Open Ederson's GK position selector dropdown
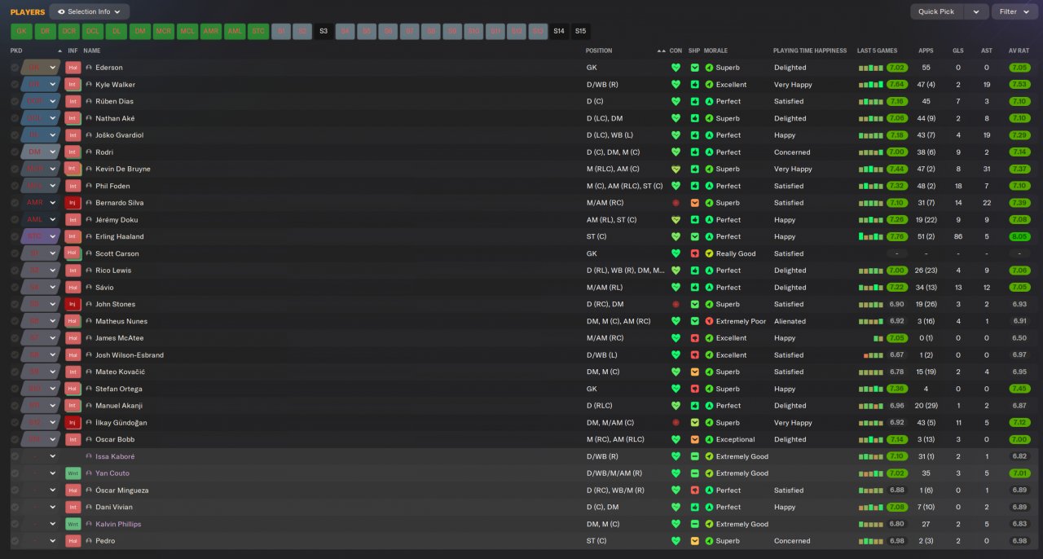 (53, 68)
